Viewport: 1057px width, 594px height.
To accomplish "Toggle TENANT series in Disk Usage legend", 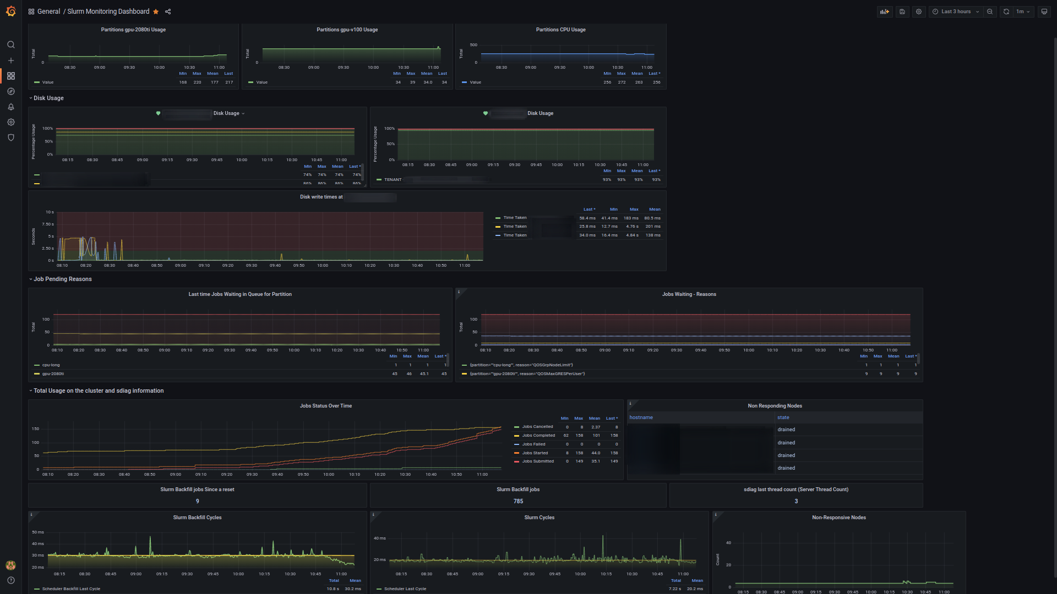I will (x=393, y=180).
